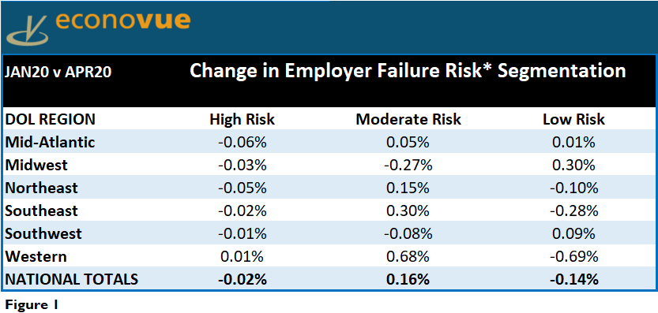Select the JAN20 v APR20 label

(x=58, y=72)
